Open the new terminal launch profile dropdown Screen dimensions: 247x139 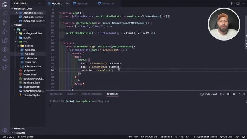224,94
